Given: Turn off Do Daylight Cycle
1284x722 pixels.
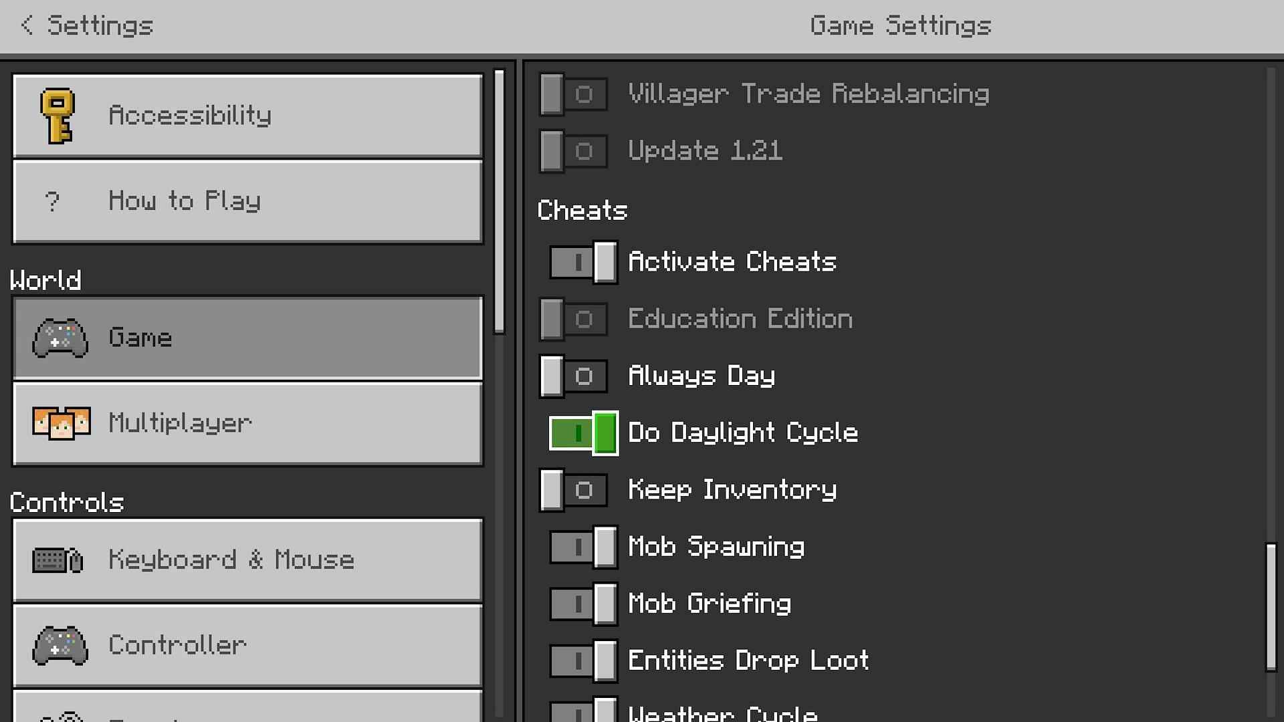Looking at the screenshot, I should click(x=582, y=433).
